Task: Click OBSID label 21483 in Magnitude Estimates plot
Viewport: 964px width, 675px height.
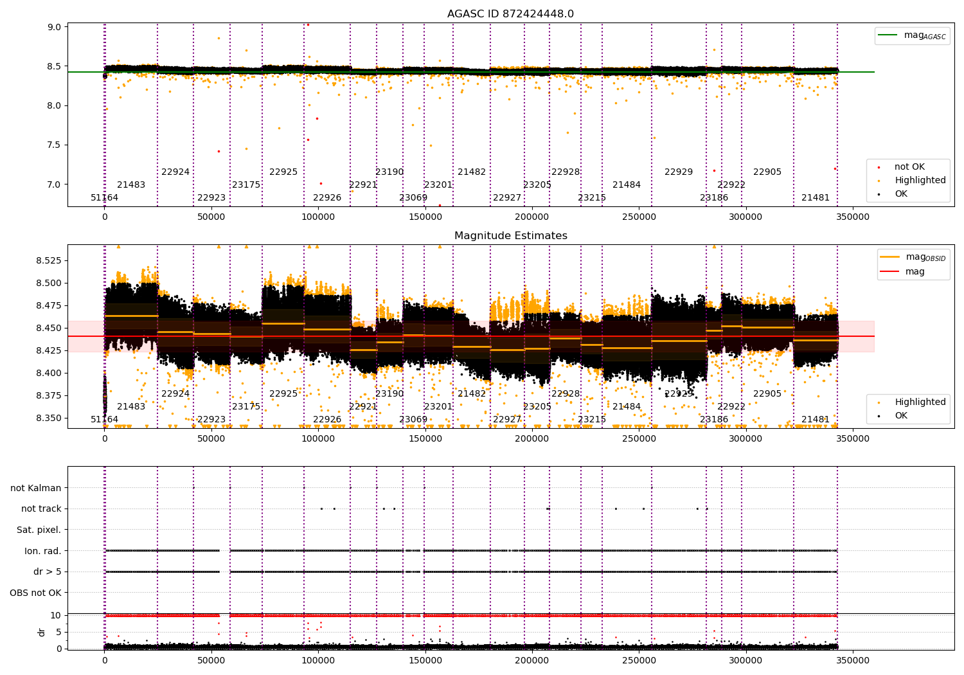Action: point(131,407)
